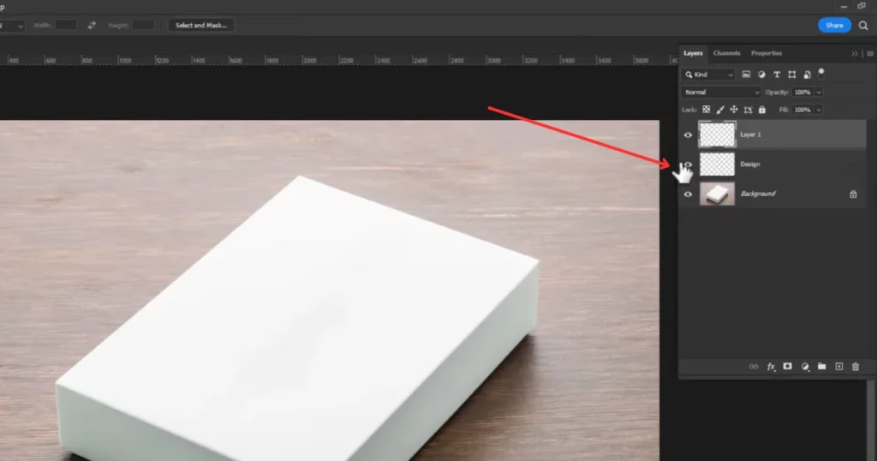Click the Background layer lock icon
877x461 pixels.
[x=853, y=195]
